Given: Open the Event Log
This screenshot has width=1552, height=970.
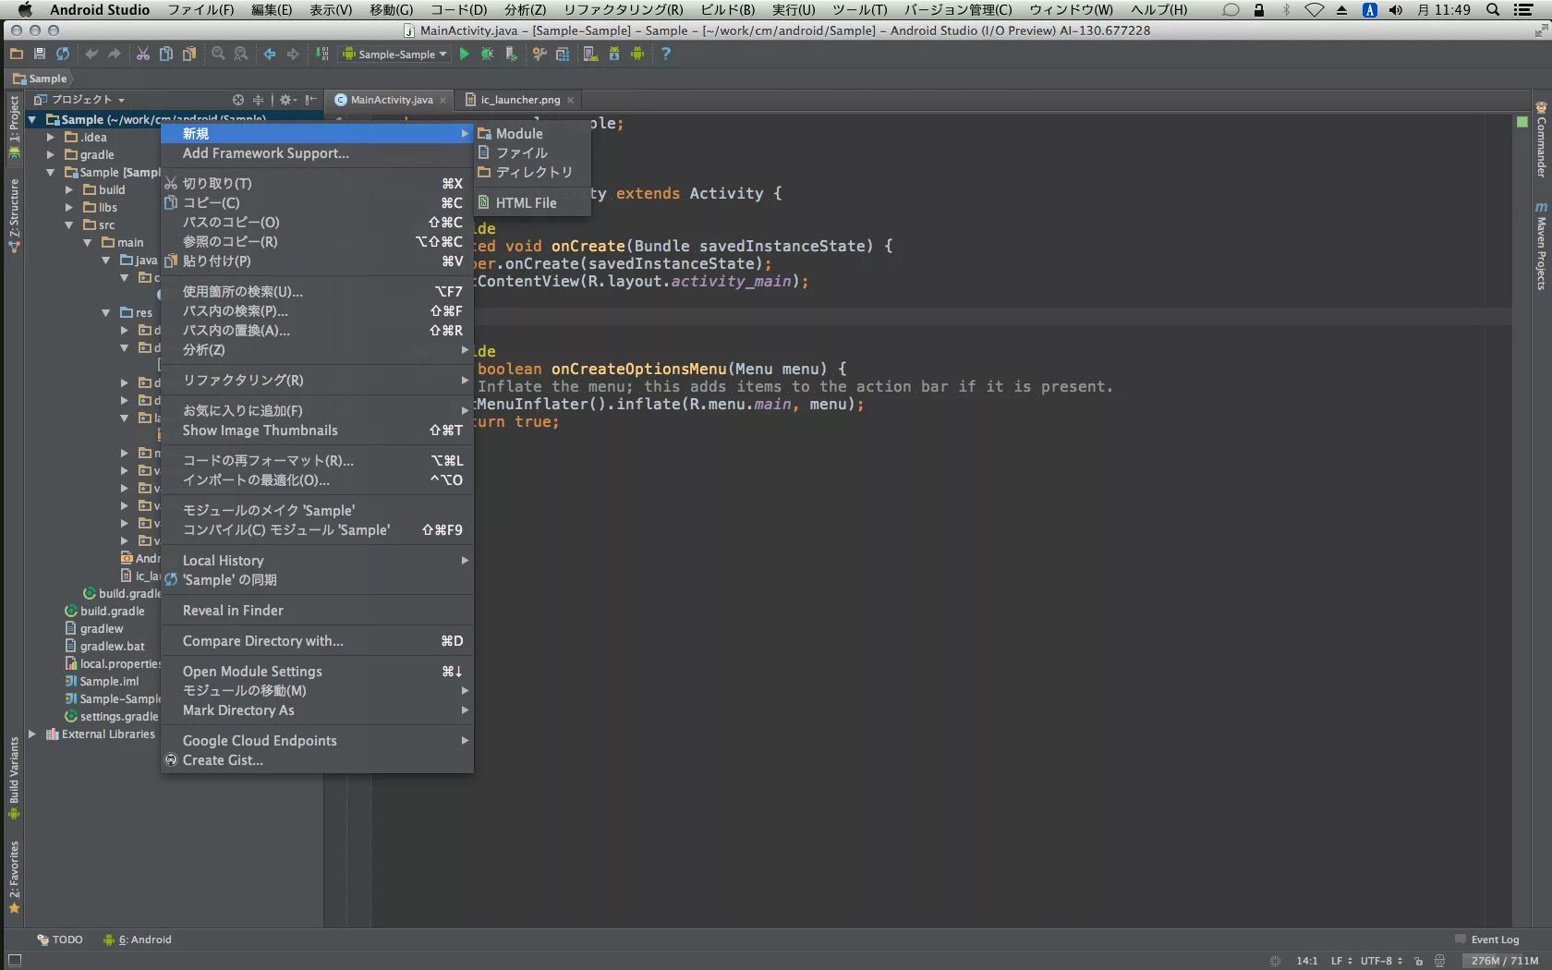Looking at the screenshot, I should (1486, 940).
